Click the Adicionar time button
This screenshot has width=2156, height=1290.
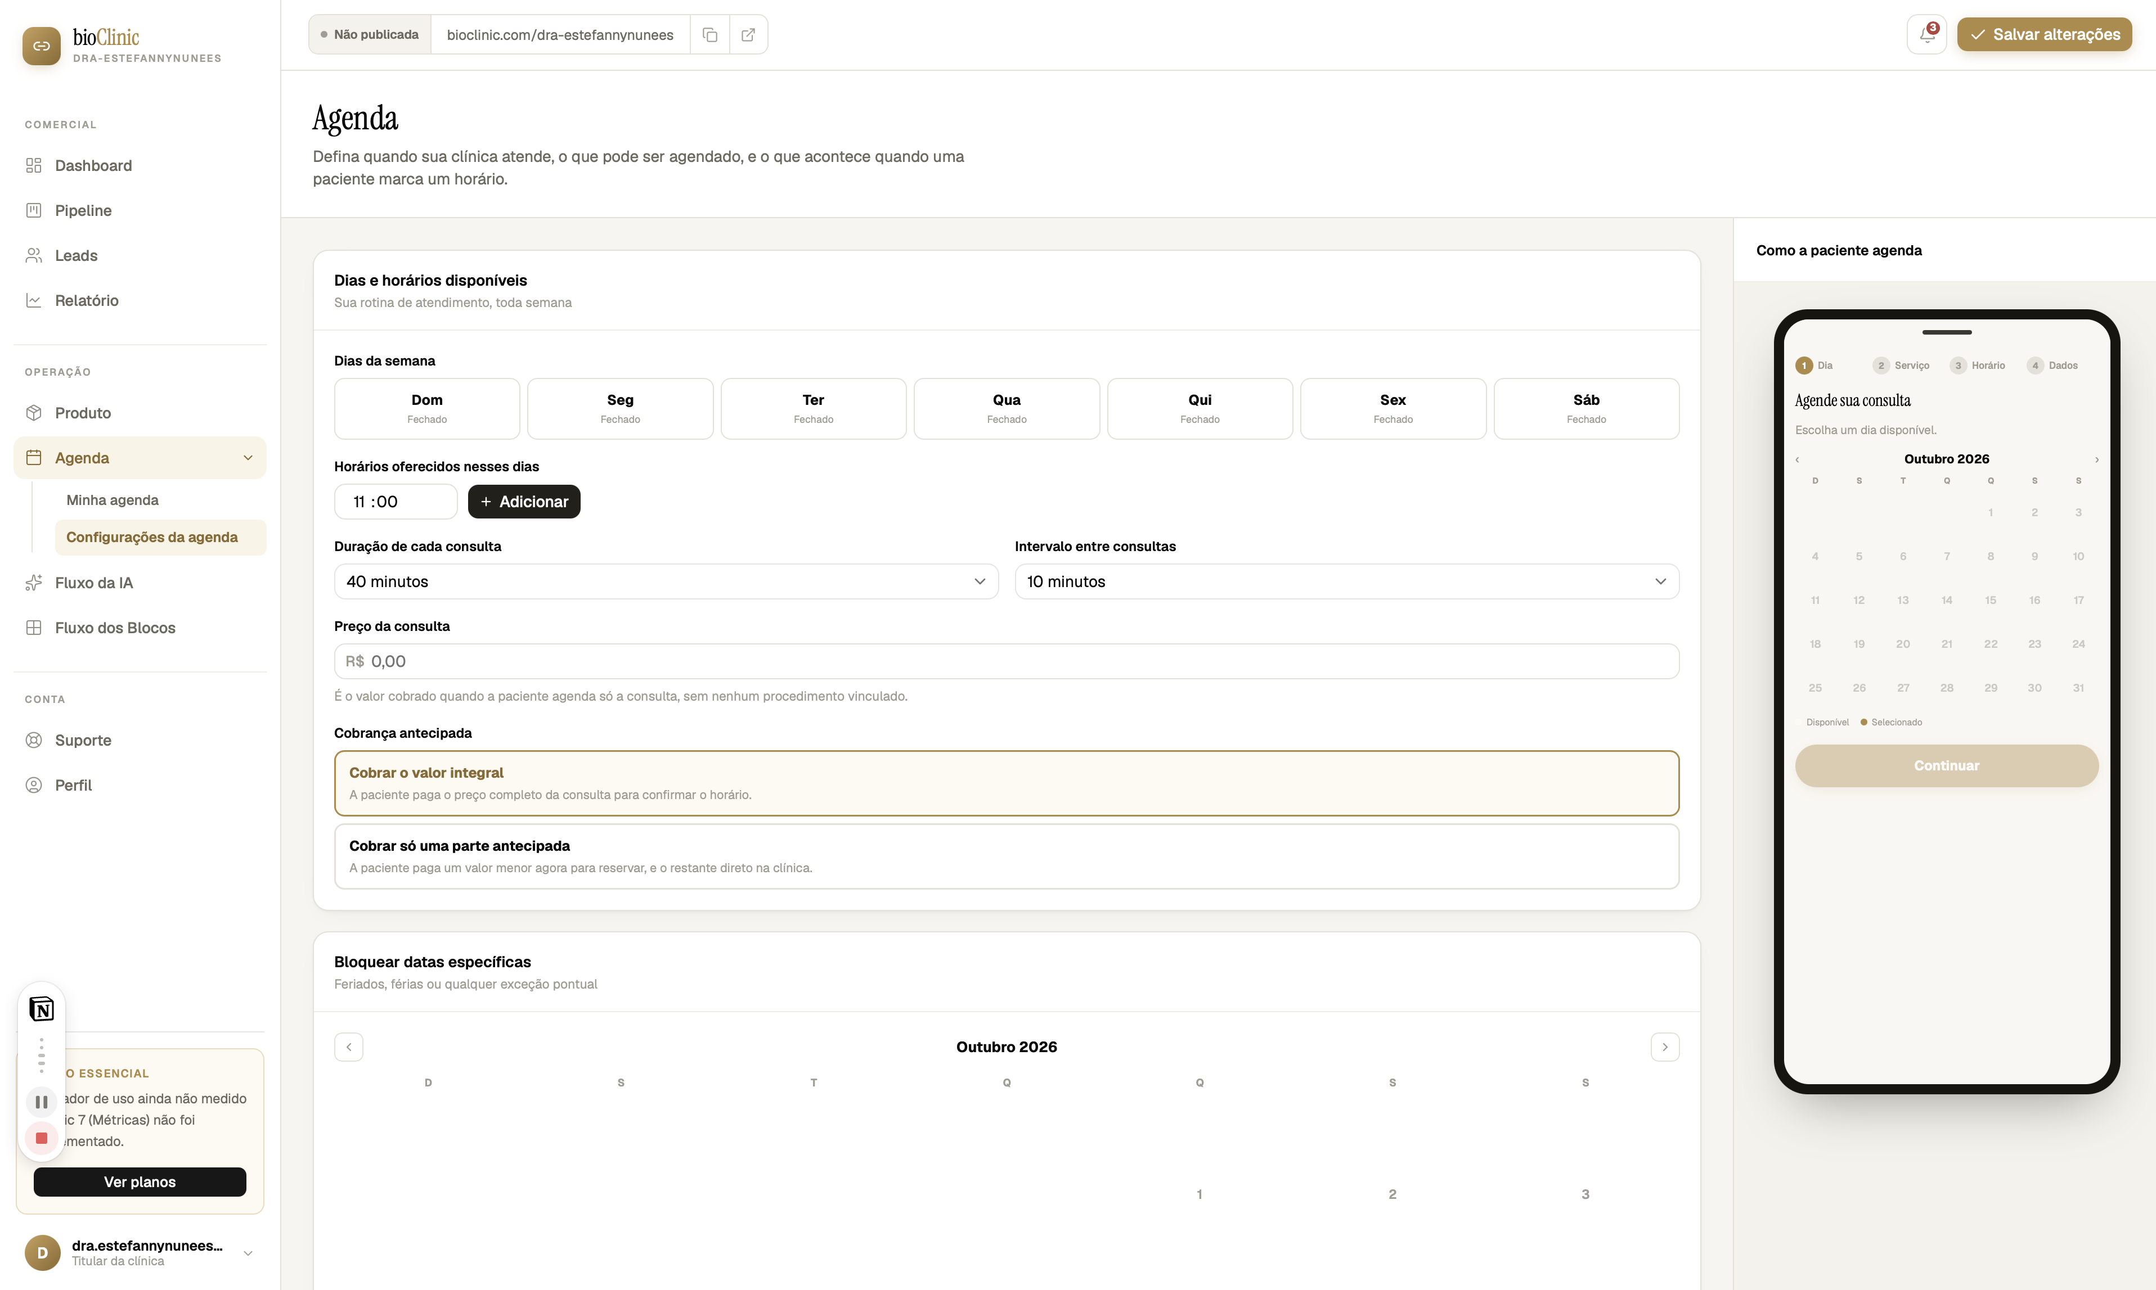[x=524, y=502]
